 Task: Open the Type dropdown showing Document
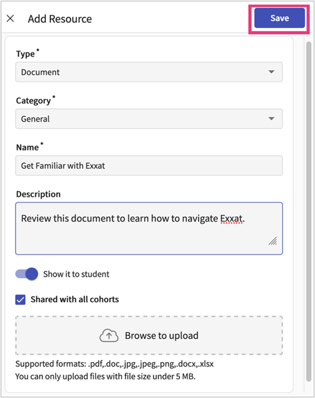click(149, 72)
